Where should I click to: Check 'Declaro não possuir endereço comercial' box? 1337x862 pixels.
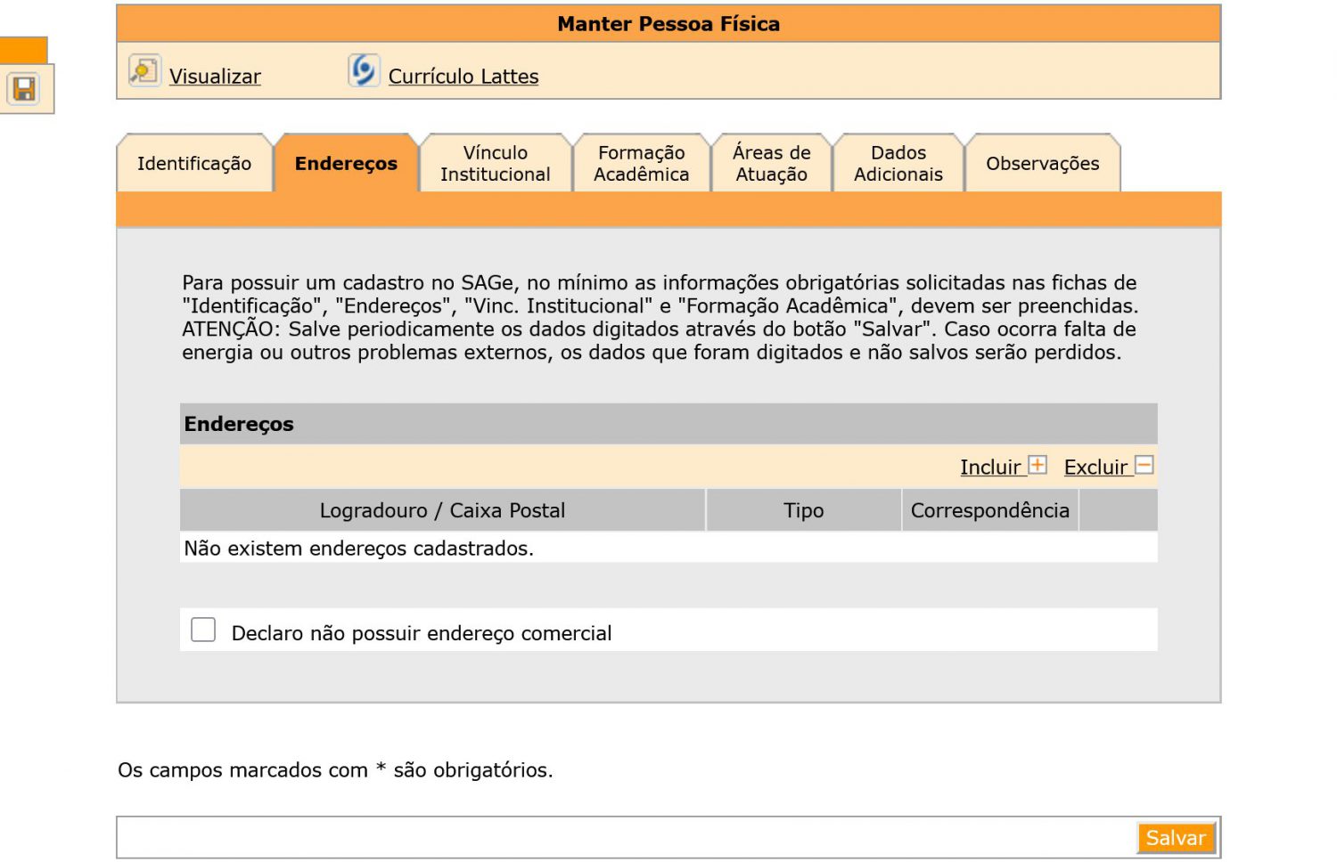203,630
